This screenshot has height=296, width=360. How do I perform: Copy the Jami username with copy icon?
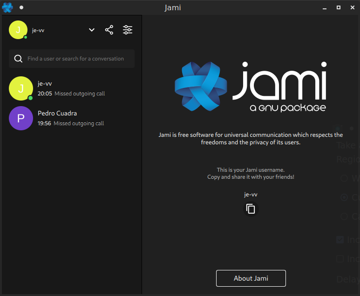[251, 209]
